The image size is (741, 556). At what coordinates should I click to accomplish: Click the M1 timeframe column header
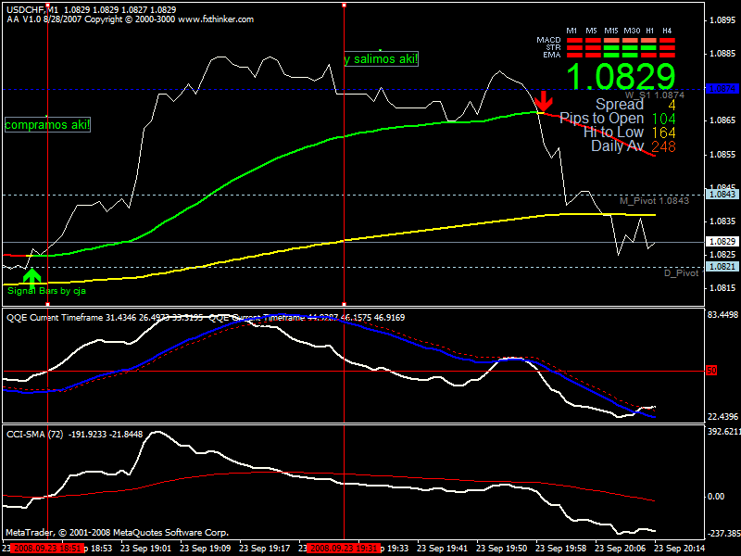coord(571,31)
